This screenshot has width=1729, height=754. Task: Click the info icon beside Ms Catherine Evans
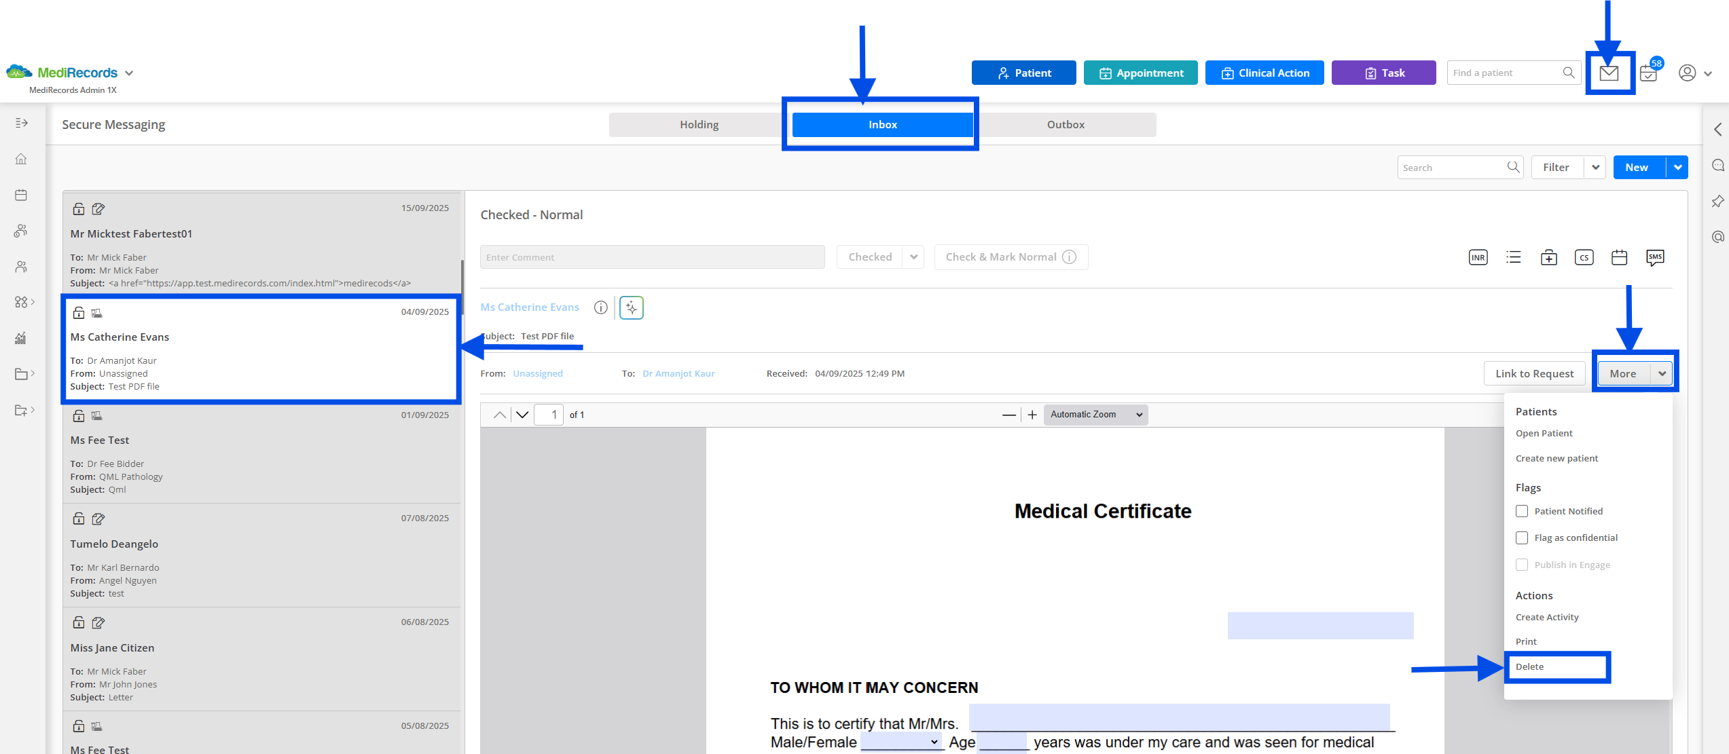click(x=600, y=307)
